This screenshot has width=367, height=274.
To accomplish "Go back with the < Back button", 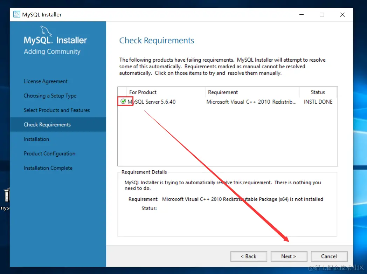I will pyautogui.click(x=249, y=256).
